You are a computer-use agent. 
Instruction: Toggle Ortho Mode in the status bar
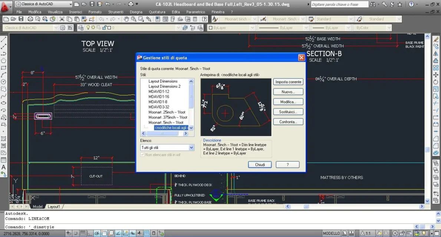90,233
